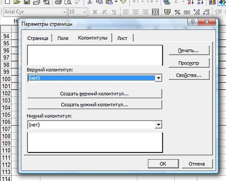
Task: Open the Arial Cyr font name dropdown
Action: coord(64,12)
